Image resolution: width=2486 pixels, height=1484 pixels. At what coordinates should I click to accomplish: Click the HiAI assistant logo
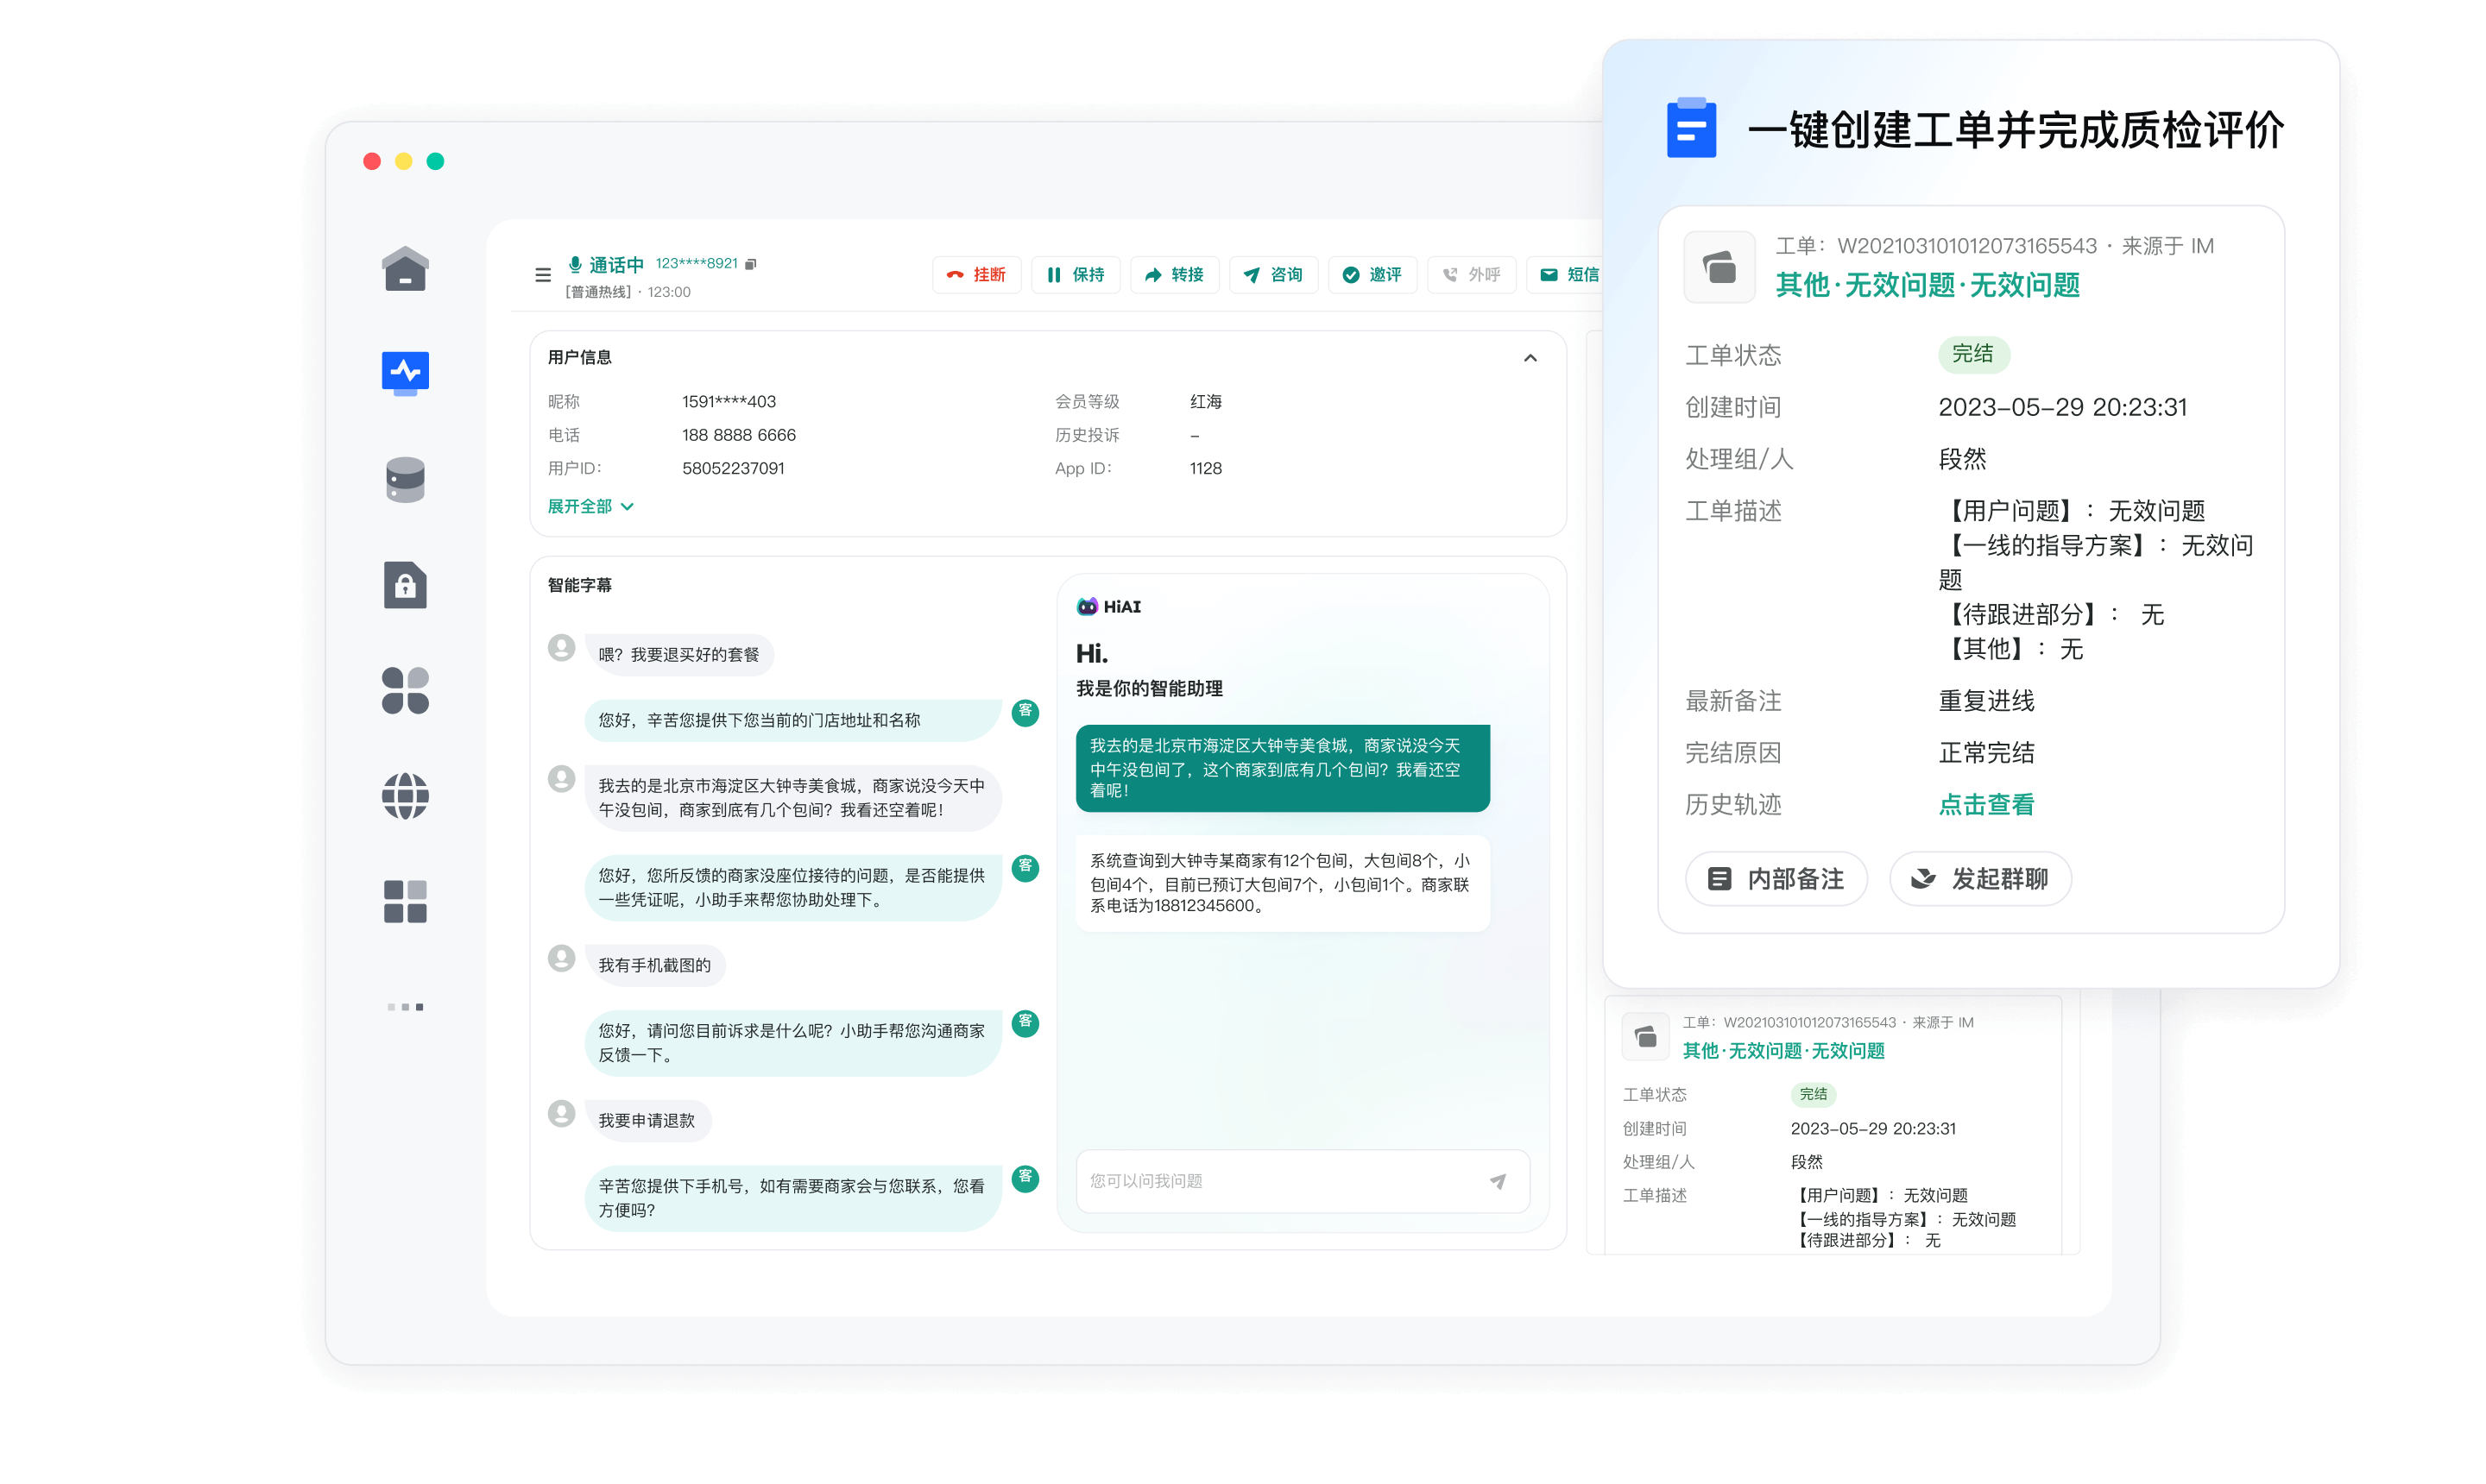pyautogui.click(x=1089, y=605)
